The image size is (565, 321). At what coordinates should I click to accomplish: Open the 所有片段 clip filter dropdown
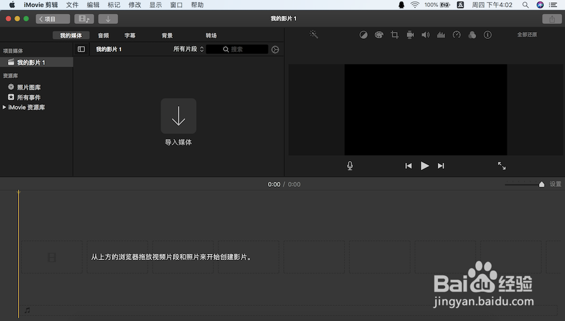pos(189,49)
